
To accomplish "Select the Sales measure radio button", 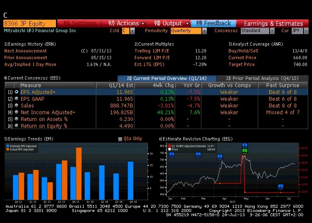I will [x=17, y=105].
